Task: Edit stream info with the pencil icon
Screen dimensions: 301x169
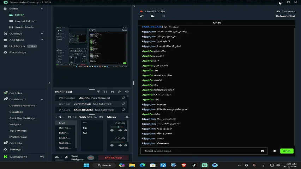Action: click(x=142, y=16)
